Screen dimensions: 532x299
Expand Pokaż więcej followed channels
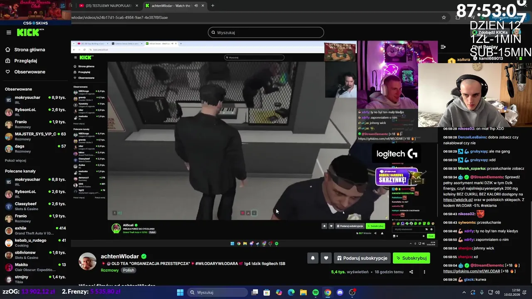pos(15,161)
